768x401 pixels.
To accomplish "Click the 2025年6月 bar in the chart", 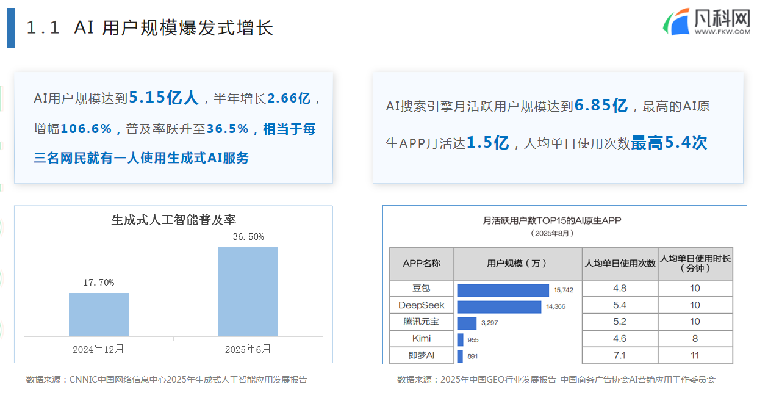I will pyautogui.click(x=248, y=292).
